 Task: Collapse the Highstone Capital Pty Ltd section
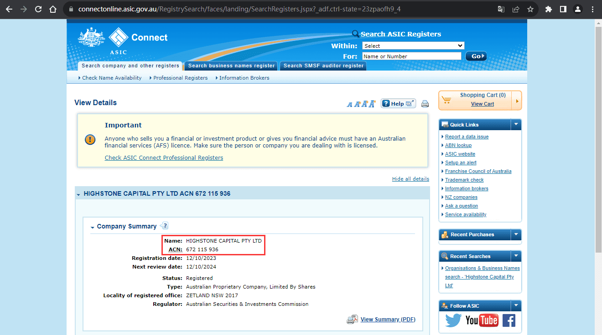point(78,194)
